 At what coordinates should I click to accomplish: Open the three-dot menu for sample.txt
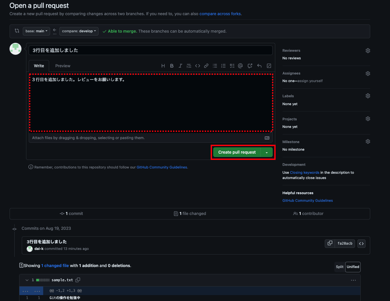[353, 280]
